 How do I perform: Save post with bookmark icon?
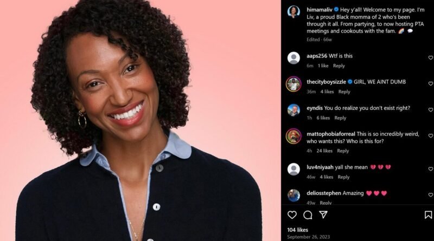coord(428,215)
